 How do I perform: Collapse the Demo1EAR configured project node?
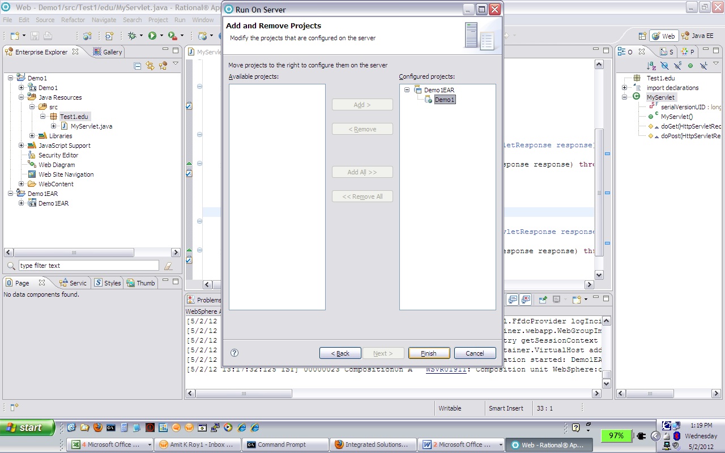click(x=407, y=90)
